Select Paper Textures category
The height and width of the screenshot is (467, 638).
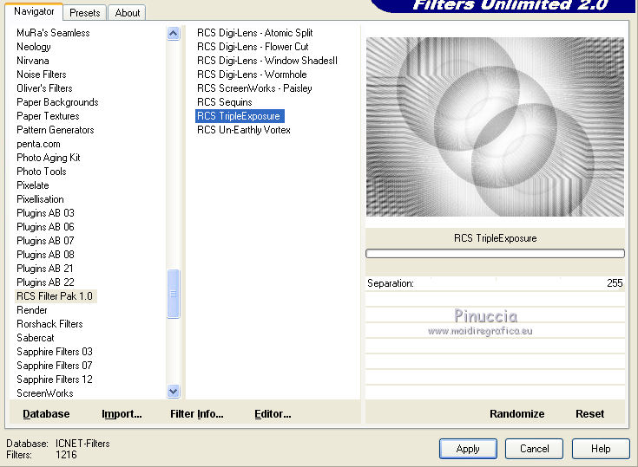[x=48, y=116]
